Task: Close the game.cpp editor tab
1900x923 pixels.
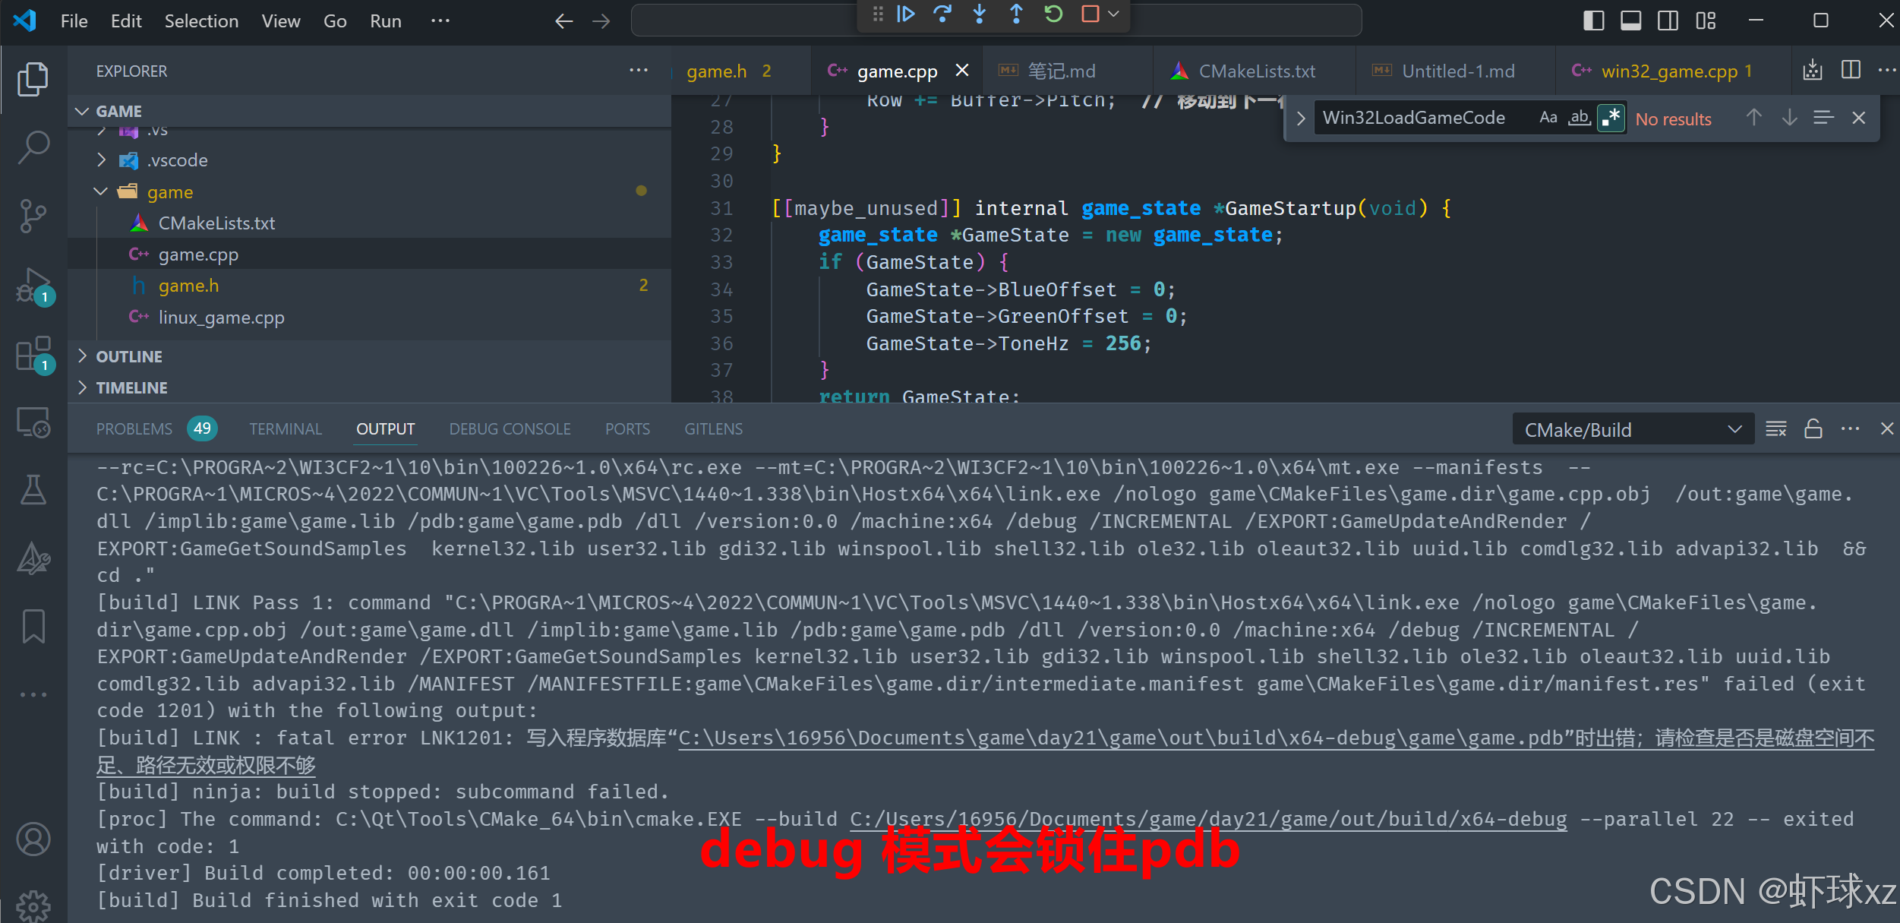Action: click(x=961, y=71)
